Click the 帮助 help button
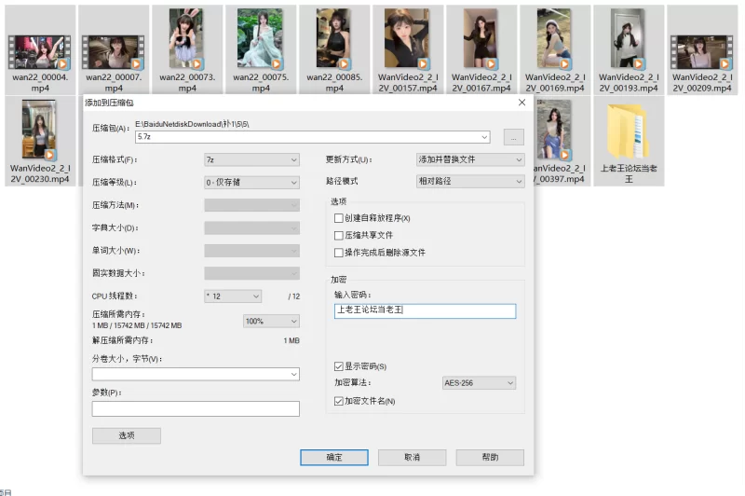The height and width of the screenshot is (496, 745). [x=490, y=458]
